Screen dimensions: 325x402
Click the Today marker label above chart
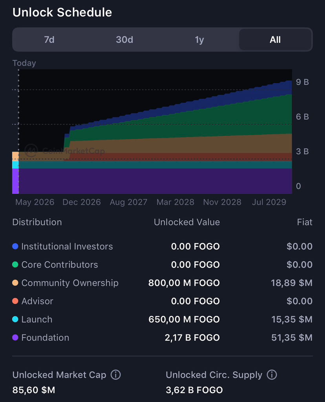coord(24,63)
